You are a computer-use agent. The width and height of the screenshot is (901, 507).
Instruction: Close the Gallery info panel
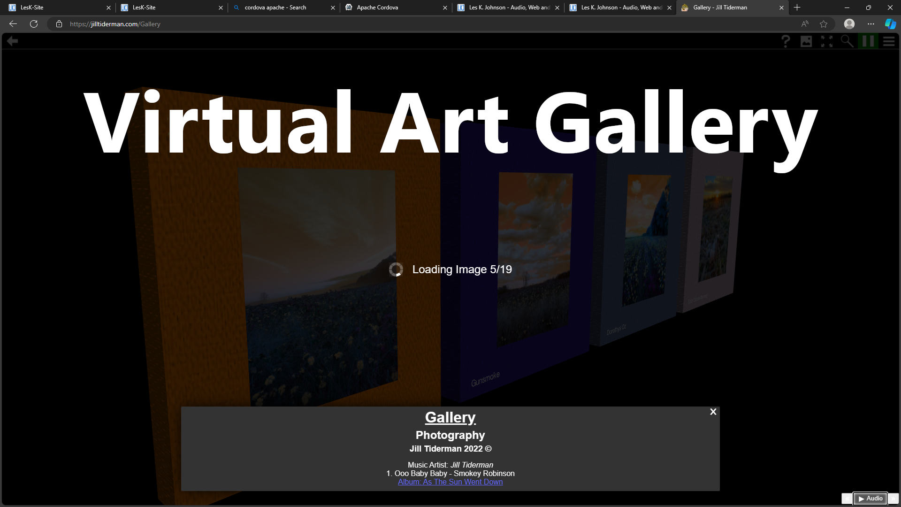pyautogui.click(x=713, y=412)
